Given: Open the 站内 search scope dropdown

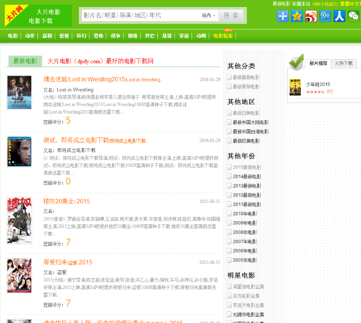Looking at the screenshot, I should coord(209,15).
